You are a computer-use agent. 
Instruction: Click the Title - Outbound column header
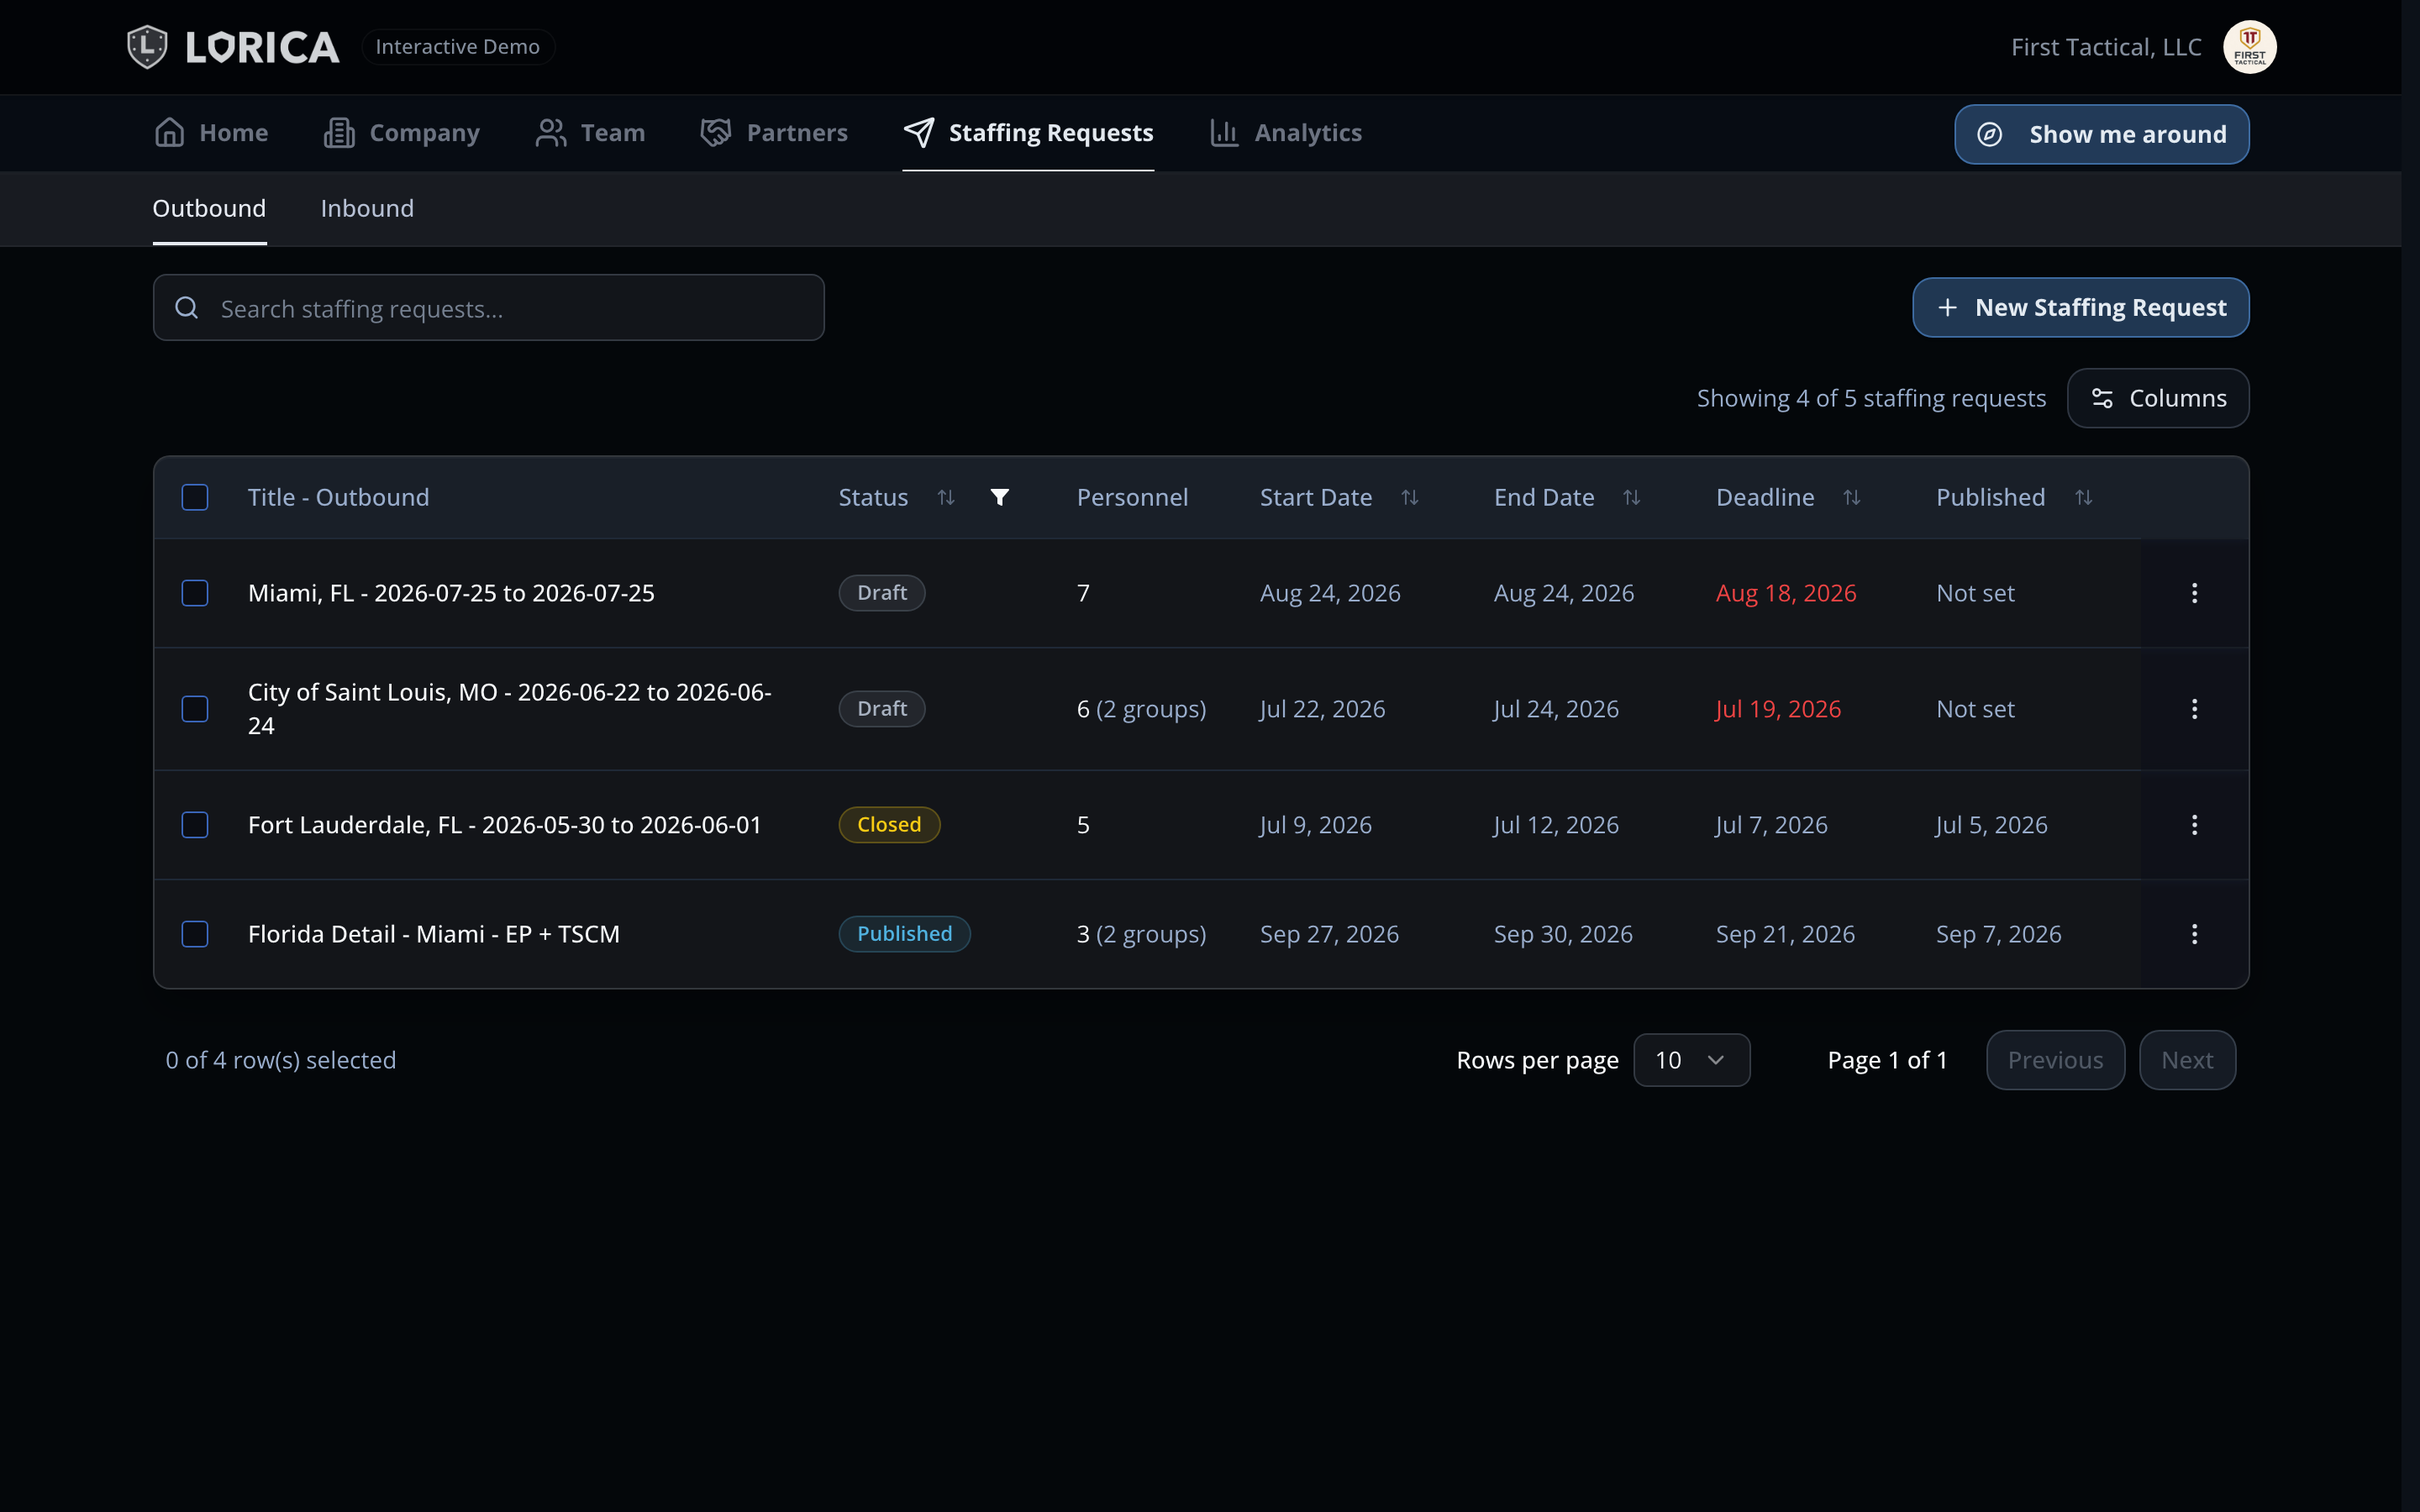tap(338, 497)
